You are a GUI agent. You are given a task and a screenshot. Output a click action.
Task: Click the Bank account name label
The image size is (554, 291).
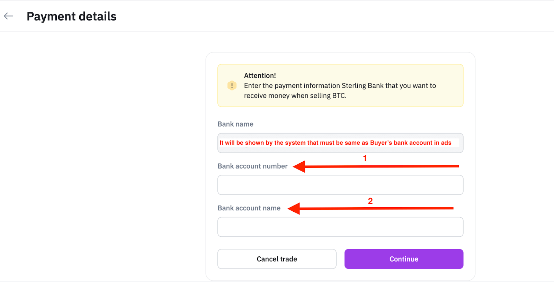pos(249,208)
